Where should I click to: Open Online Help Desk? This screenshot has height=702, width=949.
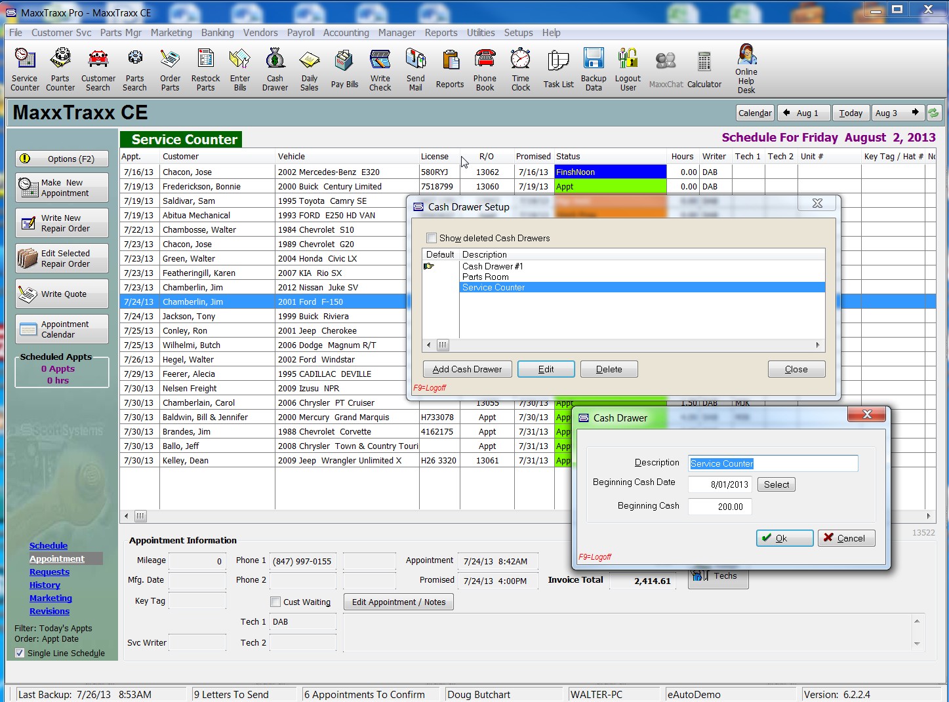pyautogui.click(x=746, y=69)
